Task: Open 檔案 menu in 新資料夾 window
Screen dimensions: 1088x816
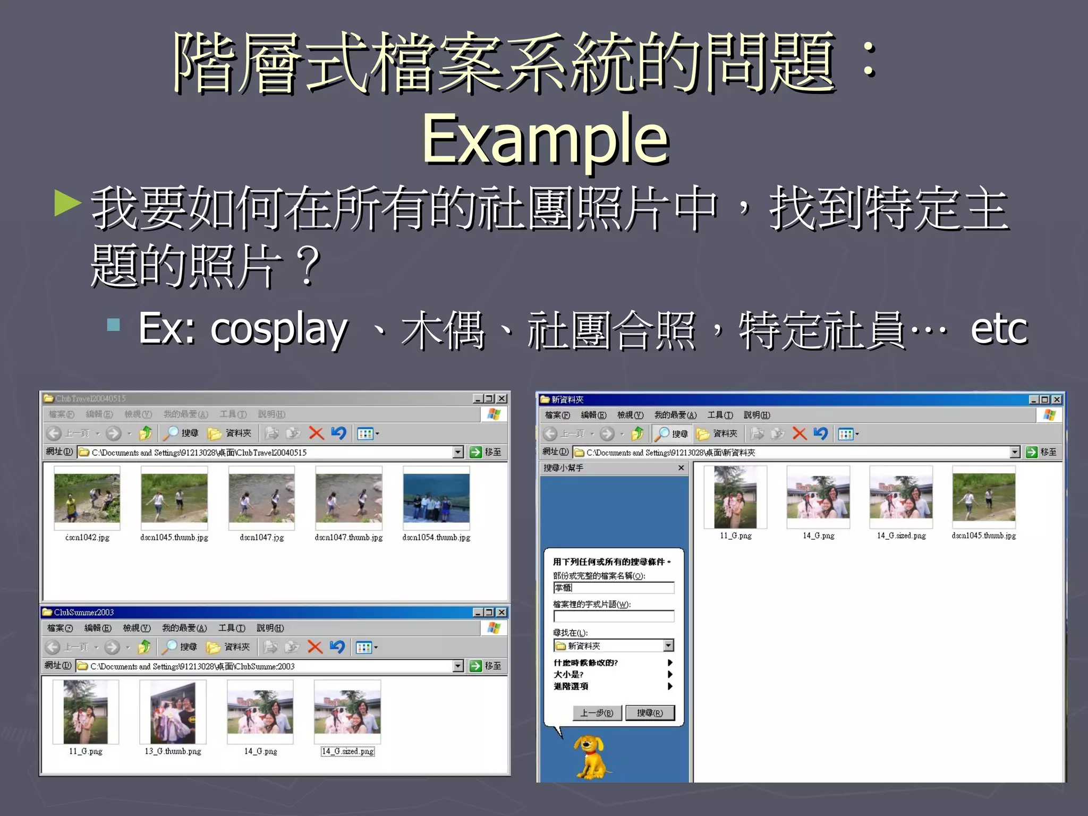Action: point(557,415)
